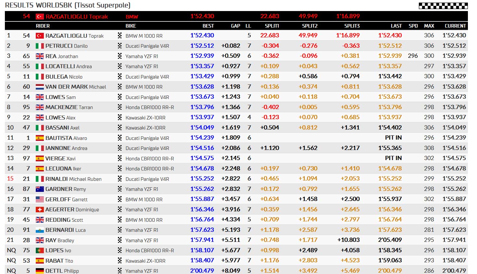Select the last lap time 2'05.409

pos(390,240)
